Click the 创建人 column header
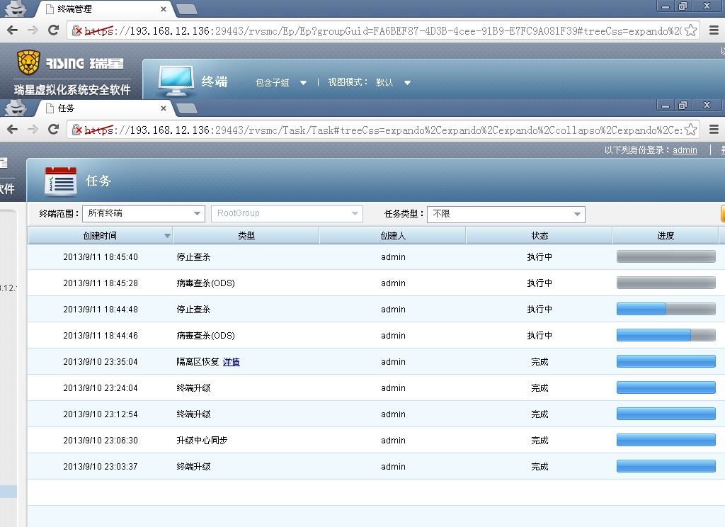 pos(392,235)
